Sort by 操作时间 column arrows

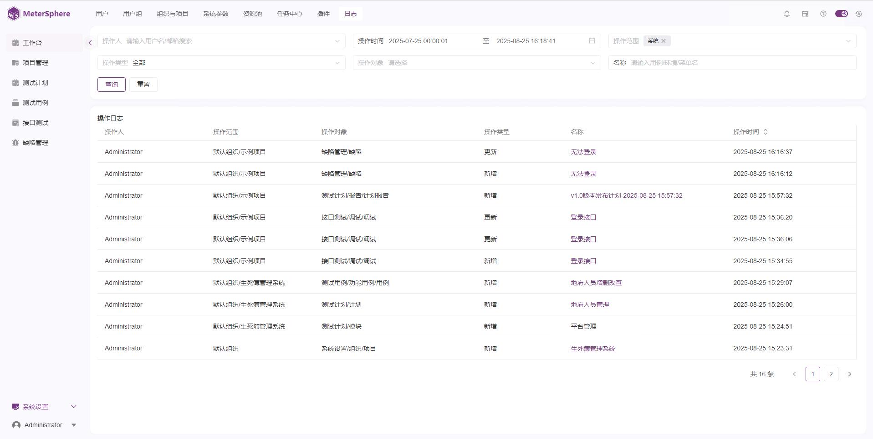pyautogui.click(x=766, y=132)
